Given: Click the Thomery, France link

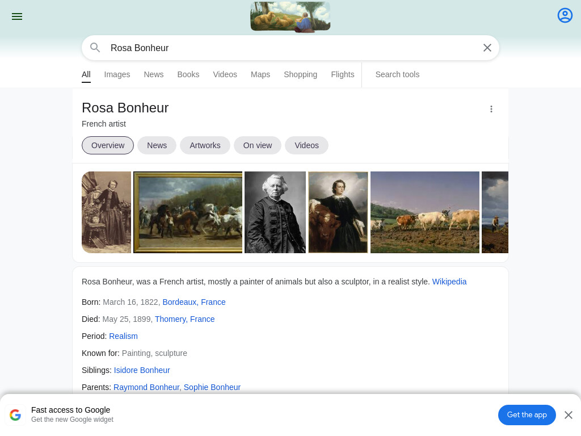Looking at the screenshot, I should pos(184,319).
